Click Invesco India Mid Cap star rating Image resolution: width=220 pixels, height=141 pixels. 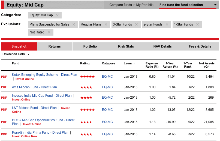pos(86,98)
